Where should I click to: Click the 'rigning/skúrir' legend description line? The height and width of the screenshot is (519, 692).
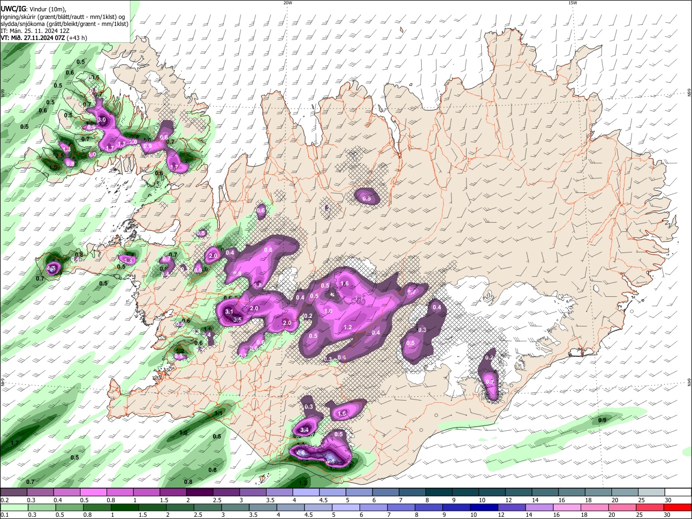62,16
